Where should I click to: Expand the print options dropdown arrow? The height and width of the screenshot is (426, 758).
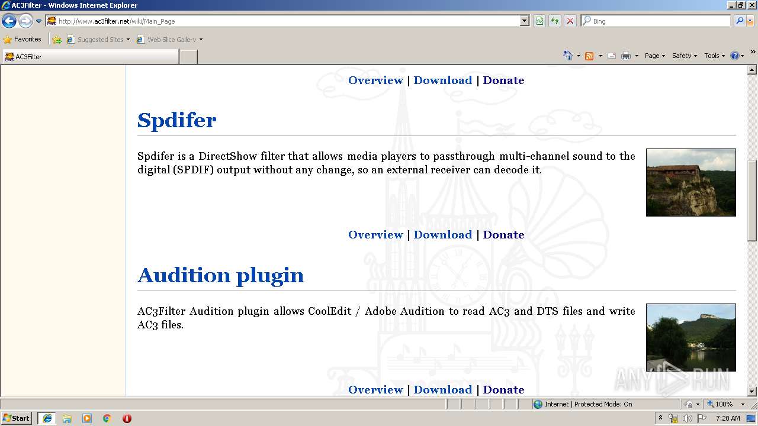637,56
